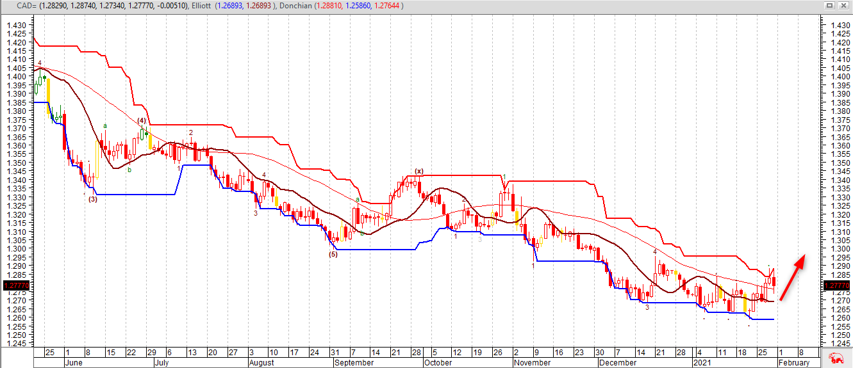Select the December month label
This screenshot has width=853, height=368.
coord(617,362)
